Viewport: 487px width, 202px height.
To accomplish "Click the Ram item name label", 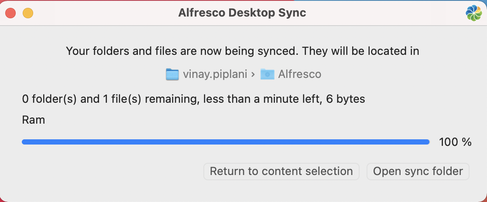I will tap(34, 120).
